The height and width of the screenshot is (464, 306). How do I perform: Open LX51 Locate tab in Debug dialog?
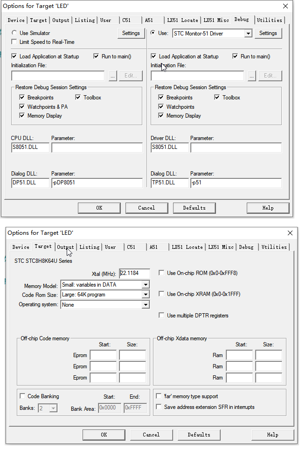182,20
